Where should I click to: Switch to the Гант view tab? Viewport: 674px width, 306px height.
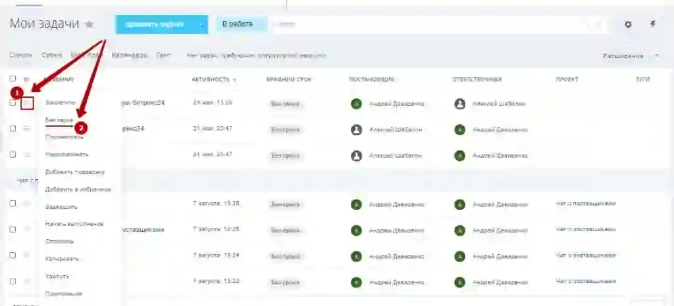pyautogui.click(x=164, y=55)
